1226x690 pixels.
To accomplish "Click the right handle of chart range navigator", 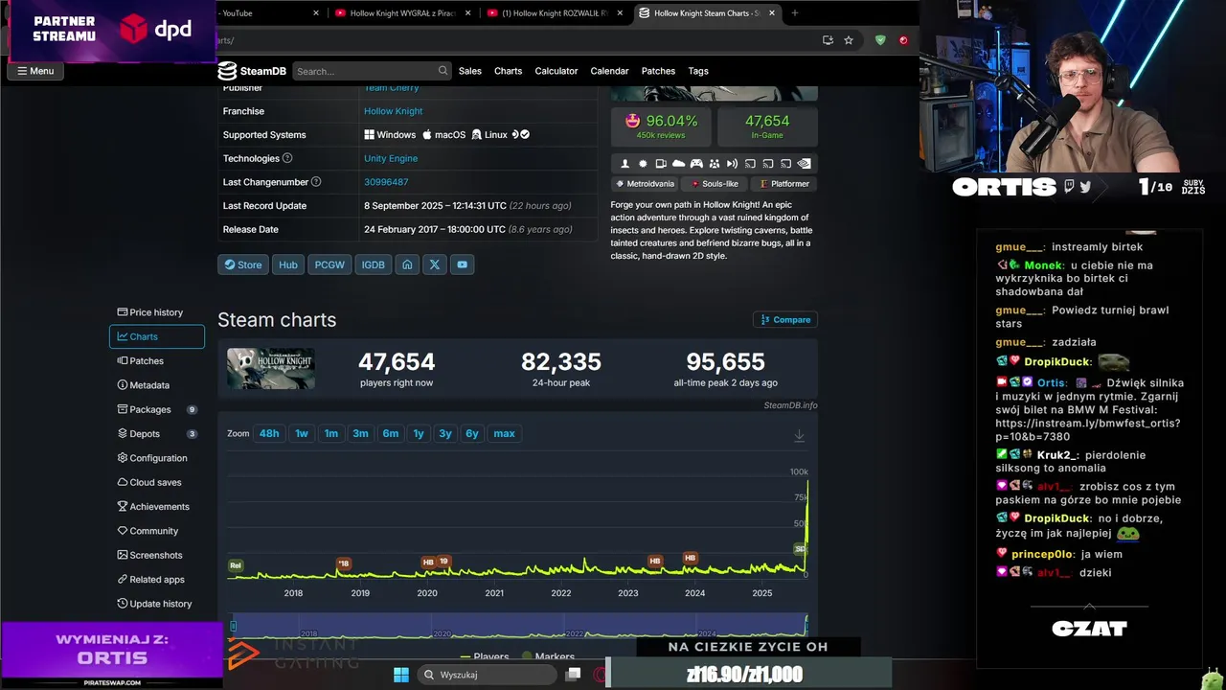I will point(807,625).
